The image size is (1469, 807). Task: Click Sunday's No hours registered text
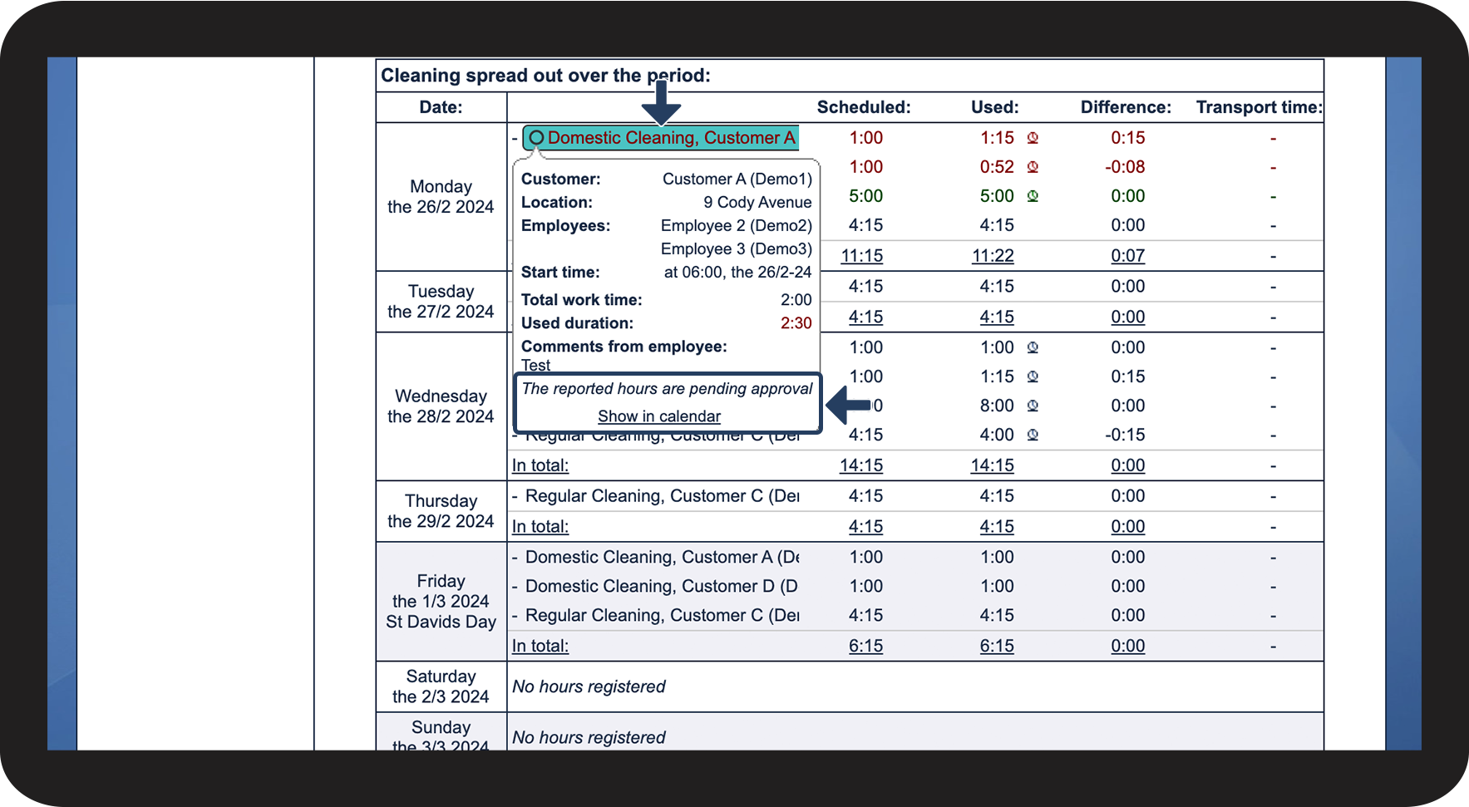[589, 737]
